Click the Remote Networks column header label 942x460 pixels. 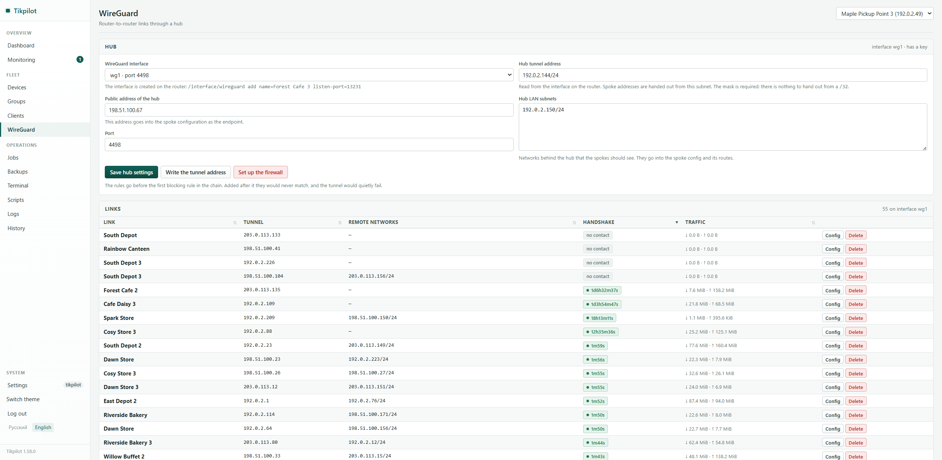point(373,222)
